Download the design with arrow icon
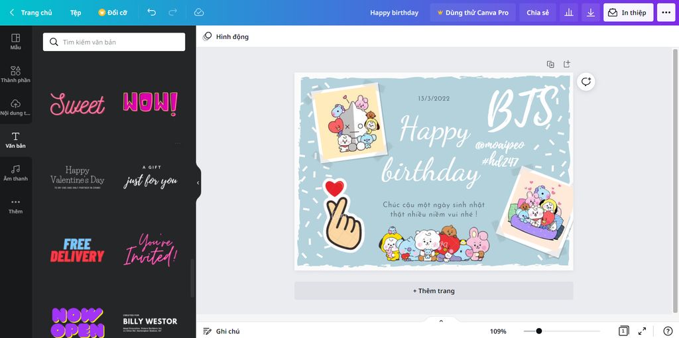The width and height of the screenshot is (679, 338). [x=591, y=13]
